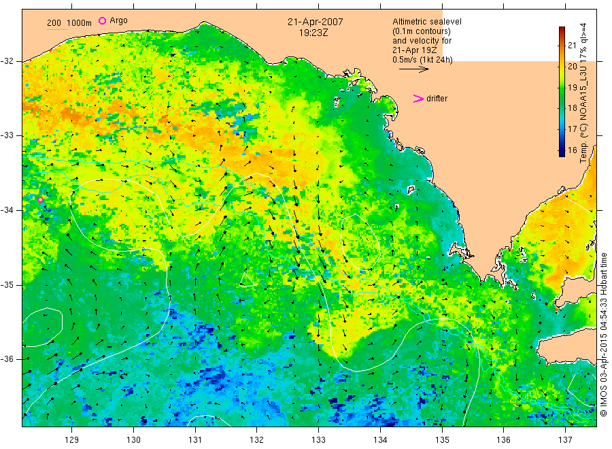The width and height of the screenshot is (612, 449).
Task: Click the color bar value 21
Action: pos(572,46)
